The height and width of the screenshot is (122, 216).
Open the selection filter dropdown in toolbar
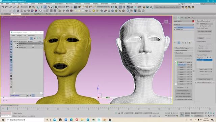pos(24,7)
